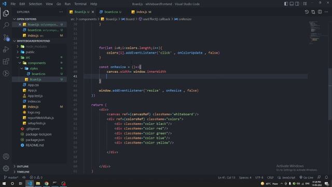Collapse the src folder

pyautogui.click(x=39, y=58)
